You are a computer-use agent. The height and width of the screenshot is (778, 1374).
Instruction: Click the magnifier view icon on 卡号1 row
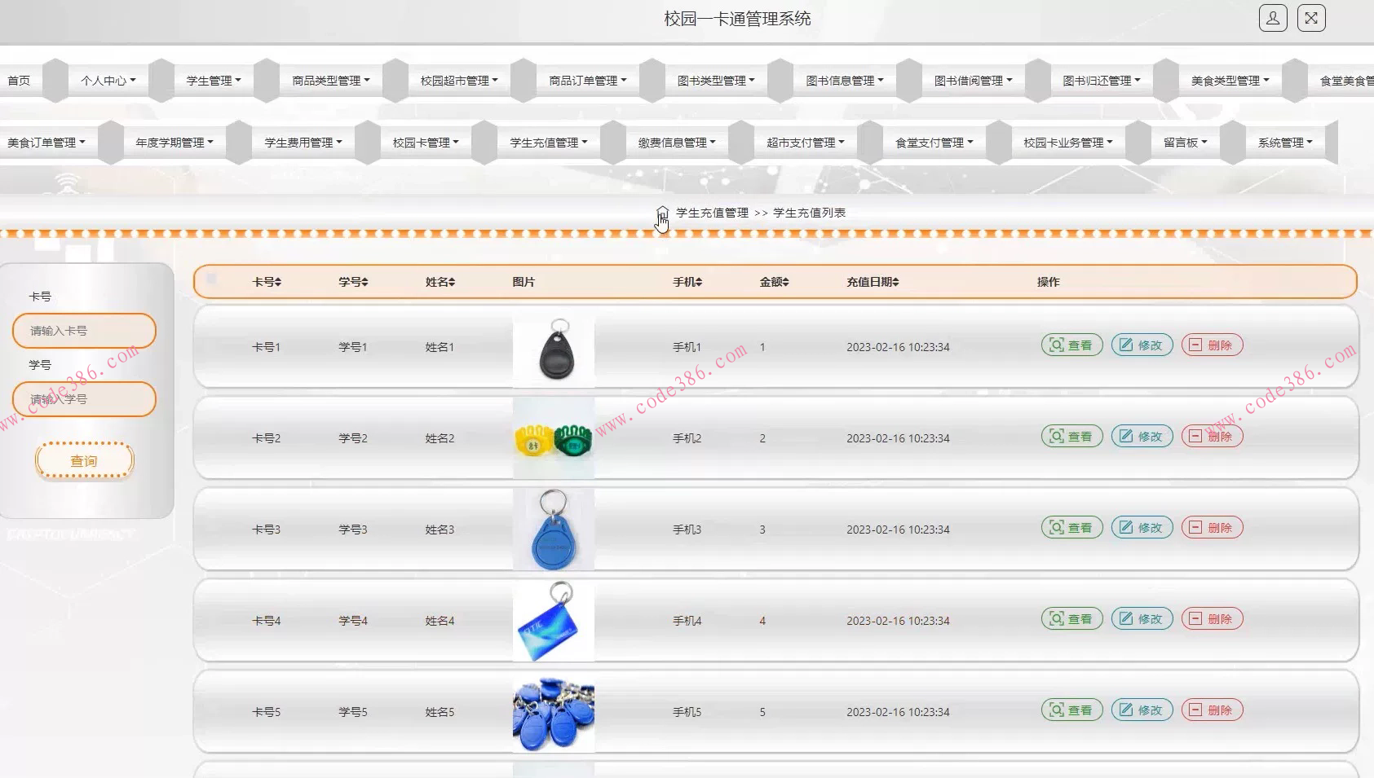[1055, 345]
